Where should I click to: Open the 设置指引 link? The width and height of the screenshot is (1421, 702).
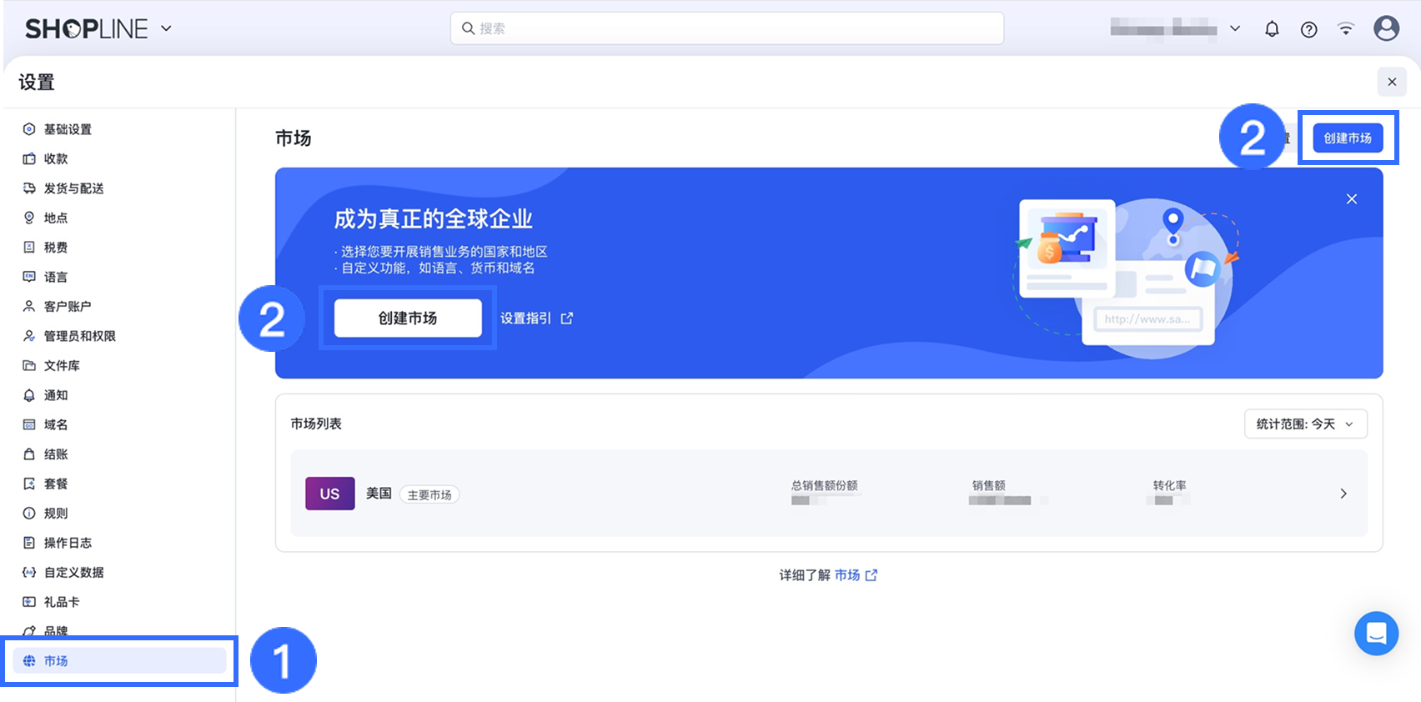(x=536, y=318)
